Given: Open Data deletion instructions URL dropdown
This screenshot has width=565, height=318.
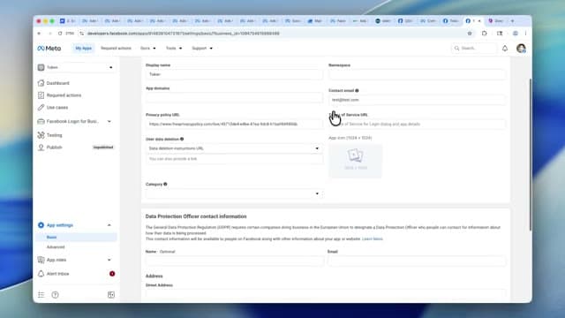Looking at the screenshot, I should tap(234, 148).
